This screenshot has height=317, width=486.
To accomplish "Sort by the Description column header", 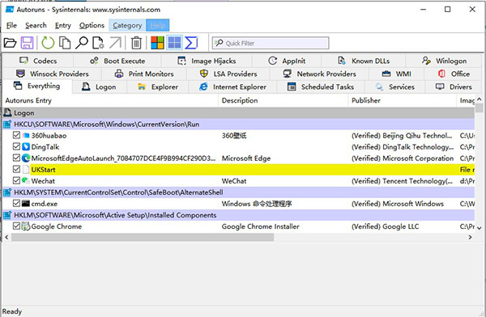I will [283, 100].
